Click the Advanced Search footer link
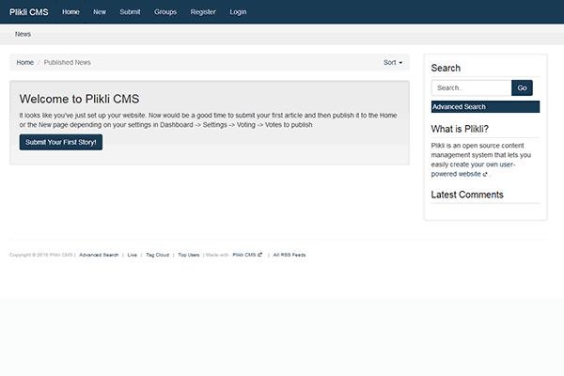This screenshot has width=564, height=376. pyautogui.click(x=99, y=255)
